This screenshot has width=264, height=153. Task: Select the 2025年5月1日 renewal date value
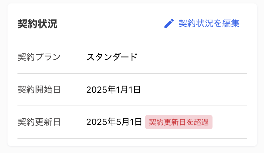[114, 122]
